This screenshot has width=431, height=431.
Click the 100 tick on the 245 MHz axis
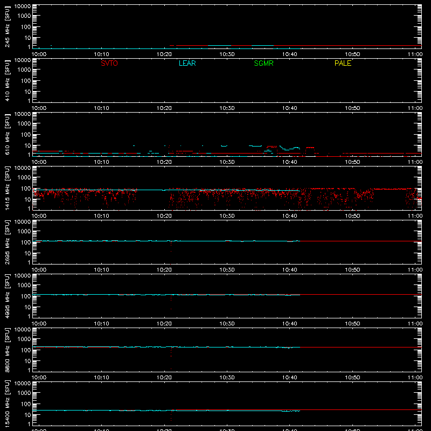tap(26, 27)
